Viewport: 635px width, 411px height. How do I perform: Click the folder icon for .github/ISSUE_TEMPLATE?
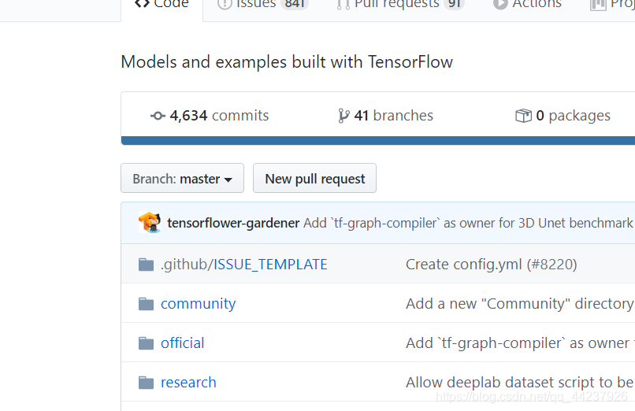[x=146, y=265]
